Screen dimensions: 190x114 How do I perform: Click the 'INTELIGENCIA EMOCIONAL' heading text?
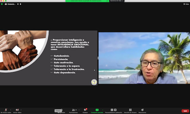73,45
